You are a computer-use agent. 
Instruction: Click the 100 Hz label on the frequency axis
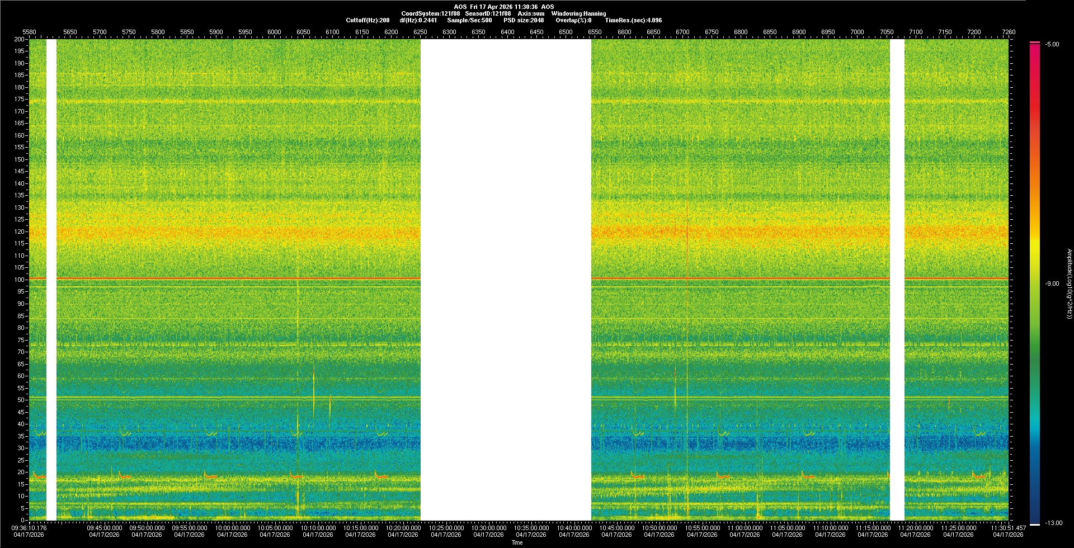point(20,280)
